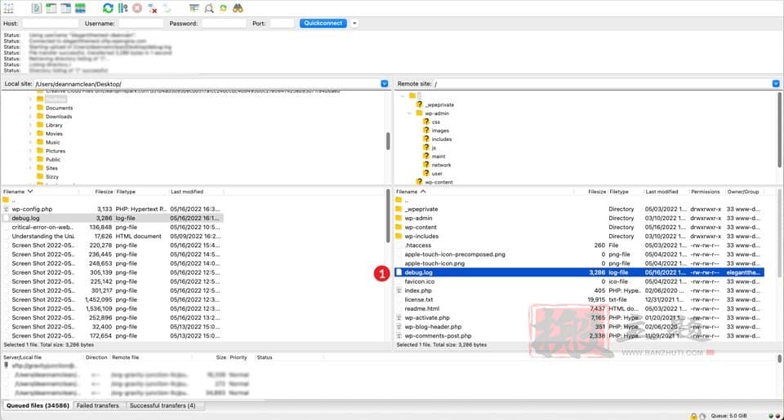Sort queue by Status column header

point(265,357)
